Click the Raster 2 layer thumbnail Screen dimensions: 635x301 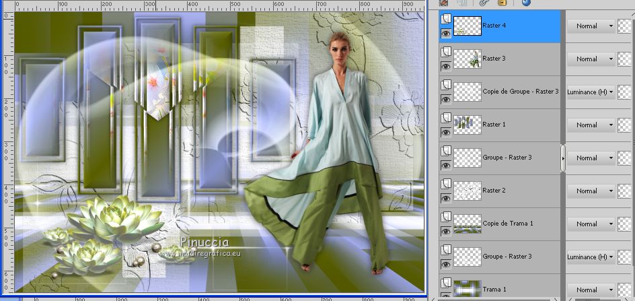tap(468, 191)
